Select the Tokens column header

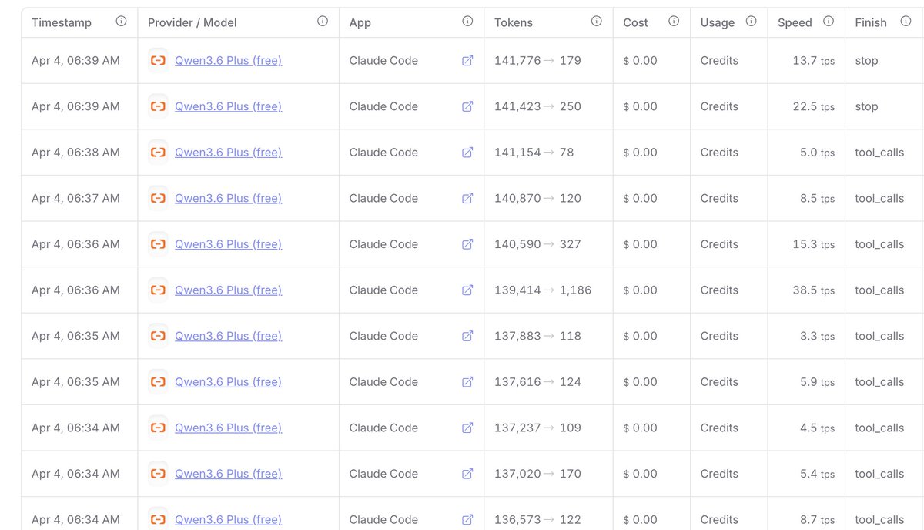coord(514,22)
